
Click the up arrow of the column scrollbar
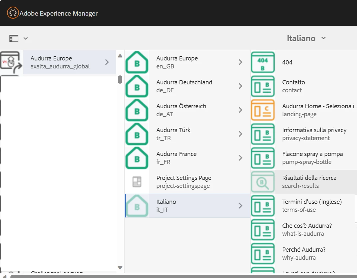pyautogui.click(x=120, y=56)
